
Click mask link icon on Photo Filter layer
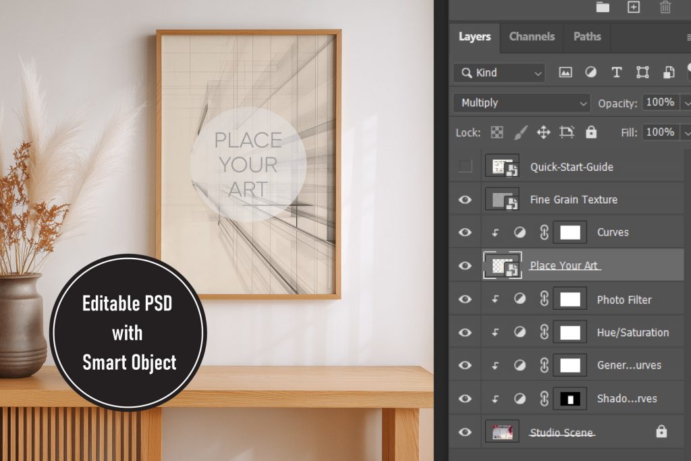(544, 299)
